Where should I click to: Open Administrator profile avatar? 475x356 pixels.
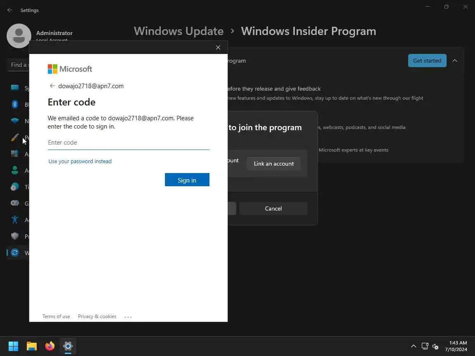coord(19,36)
